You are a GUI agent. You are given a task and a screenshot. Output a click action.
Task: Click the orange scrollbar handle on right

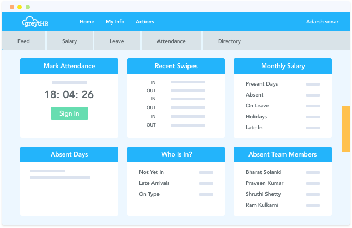tap(345, 128)
